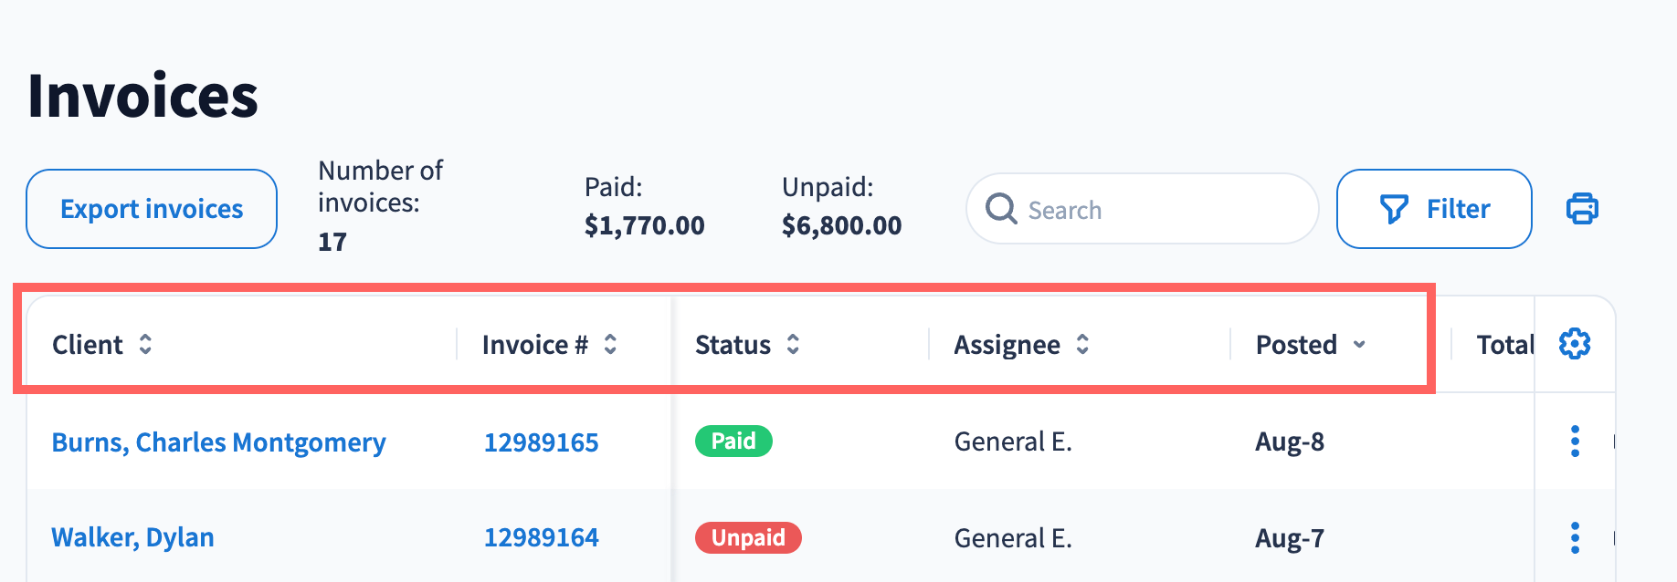Screen dimensions: 1677x582
Task: Click the Paid status badge
Action: click(x=733, y=442)
